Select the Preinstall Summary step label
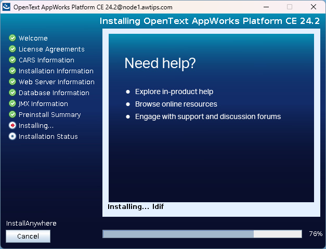 (x=49, y=114)
